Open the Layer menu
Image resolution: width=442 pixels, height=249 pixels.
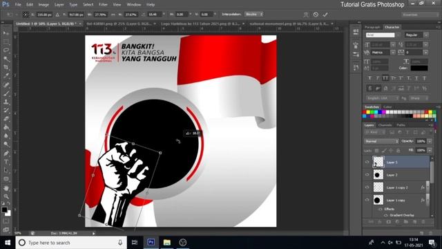point(59,5)
